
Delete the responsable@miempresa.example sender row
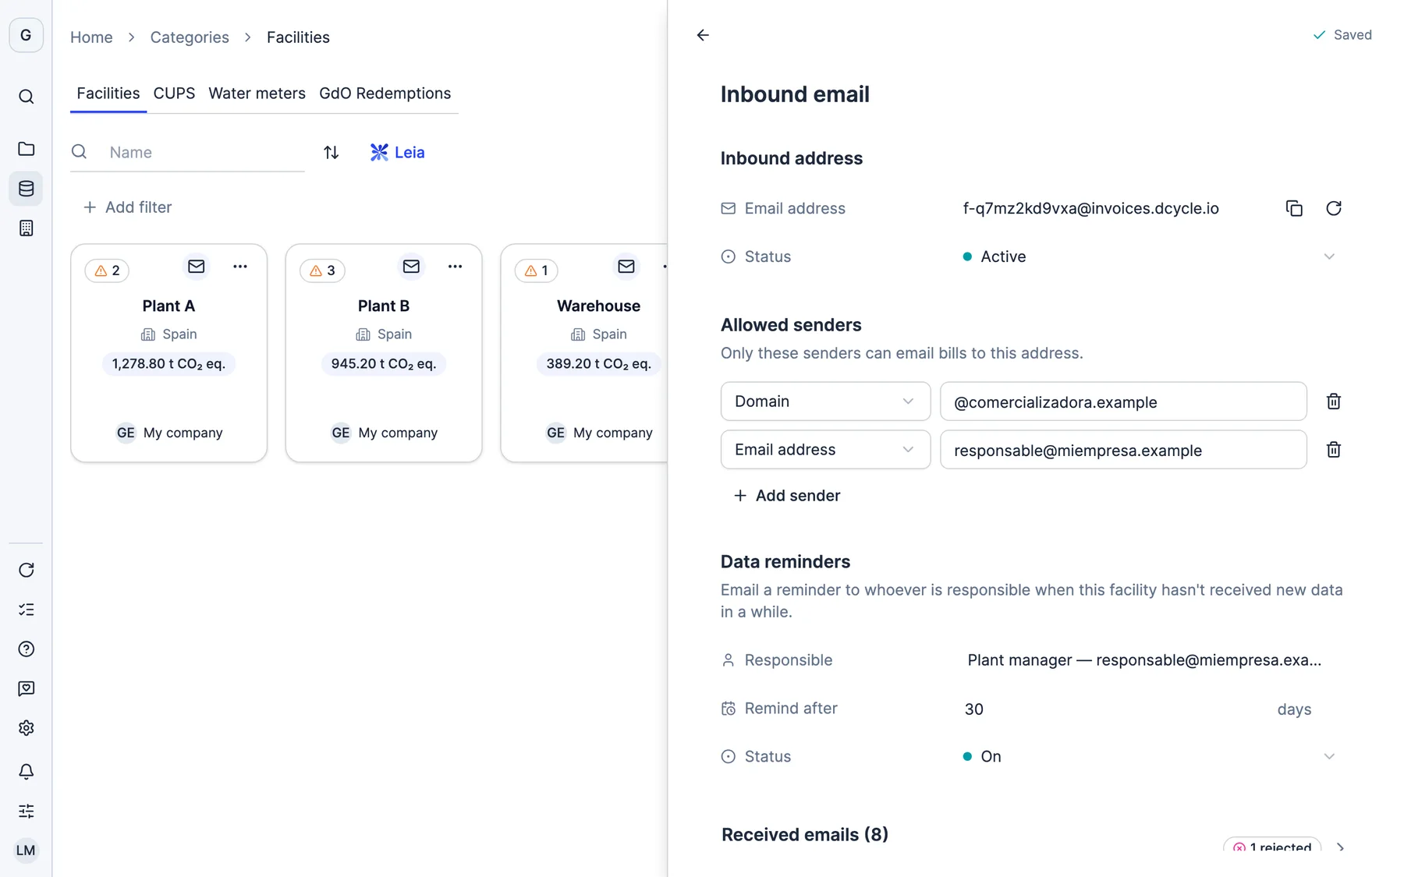point(1334,450)
